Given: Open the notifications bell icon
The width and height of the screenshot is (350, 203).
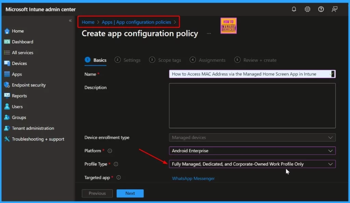Looking at the screenshot, I should (x=294, y=9).
